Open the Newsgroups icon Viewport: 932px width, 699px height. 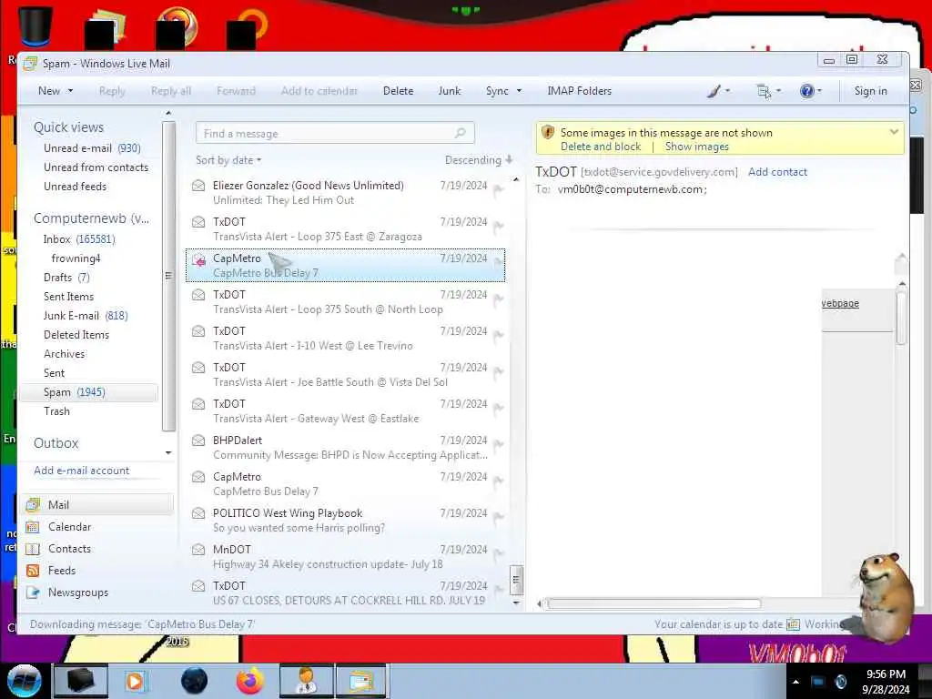33,593
